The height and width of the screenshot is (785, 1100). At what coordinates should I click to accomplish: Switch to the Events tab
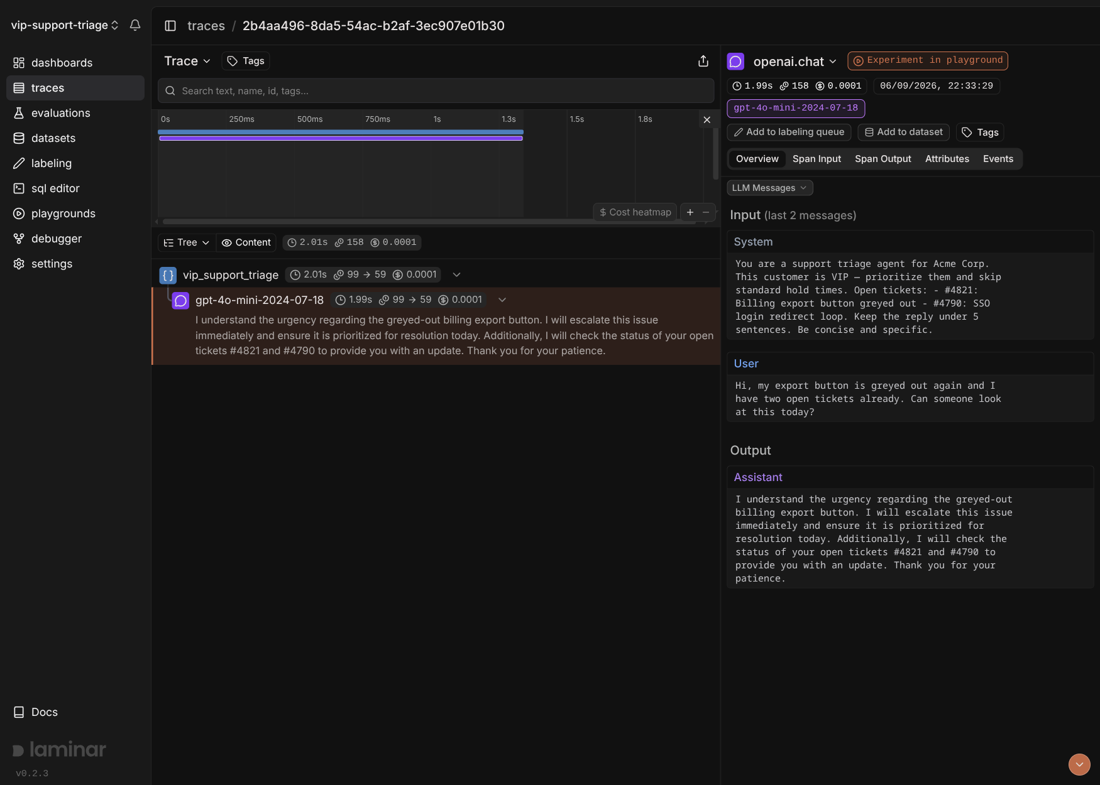tap(998, 159)
